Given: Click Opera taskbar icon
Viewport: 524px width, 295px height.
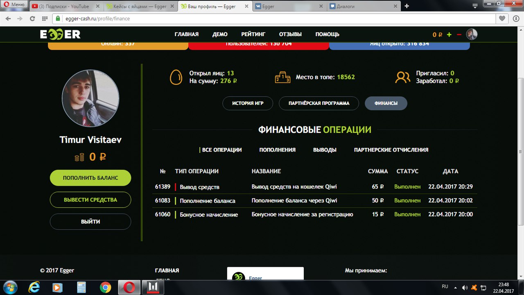Looking at the screenshot, I should [129, 288].
